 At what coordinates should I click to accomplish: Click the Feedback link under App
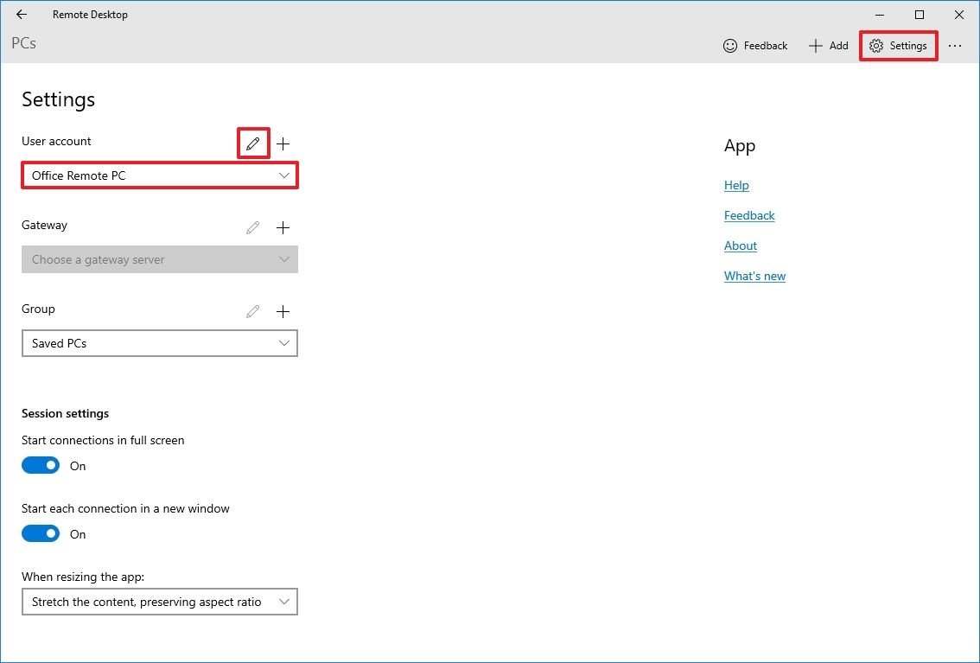748,215
